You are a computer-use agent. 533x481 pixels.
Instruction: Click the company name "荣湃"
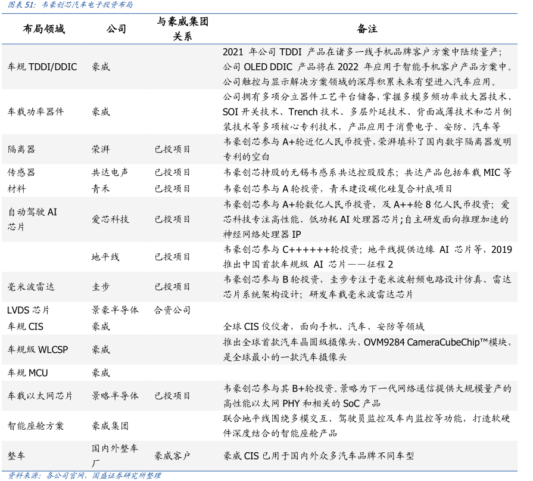[101, 149]
